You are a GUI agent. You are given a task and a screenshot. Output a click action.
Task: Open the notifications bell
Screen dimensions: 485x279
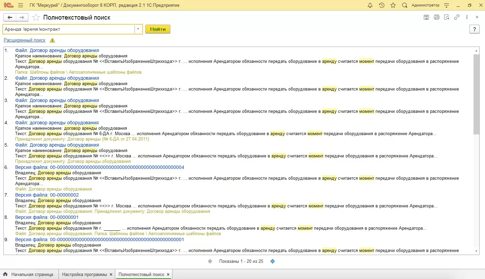coord(370,5)
